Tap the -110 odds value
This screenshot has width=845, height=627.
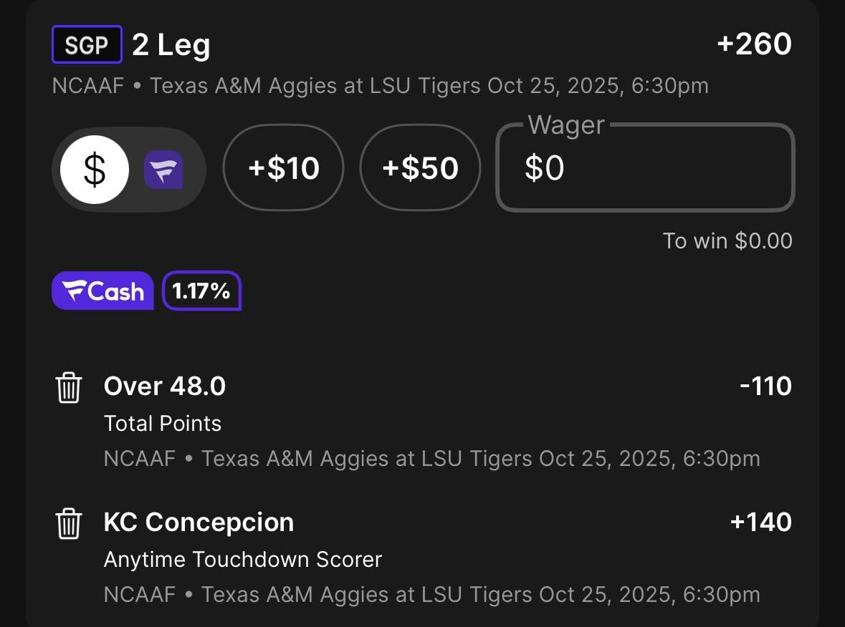click(x=765, y=387)
